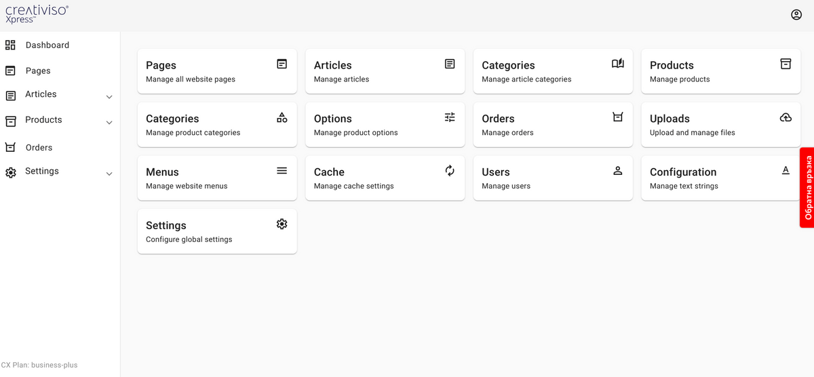Open the Configuration card title

(x=683, y=172)
